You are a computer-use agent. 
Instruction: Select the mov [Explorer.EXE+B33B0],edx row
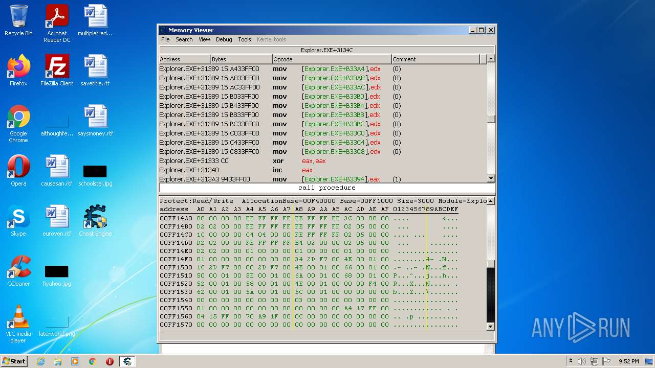pyautogui.click(x=322, y=97)
